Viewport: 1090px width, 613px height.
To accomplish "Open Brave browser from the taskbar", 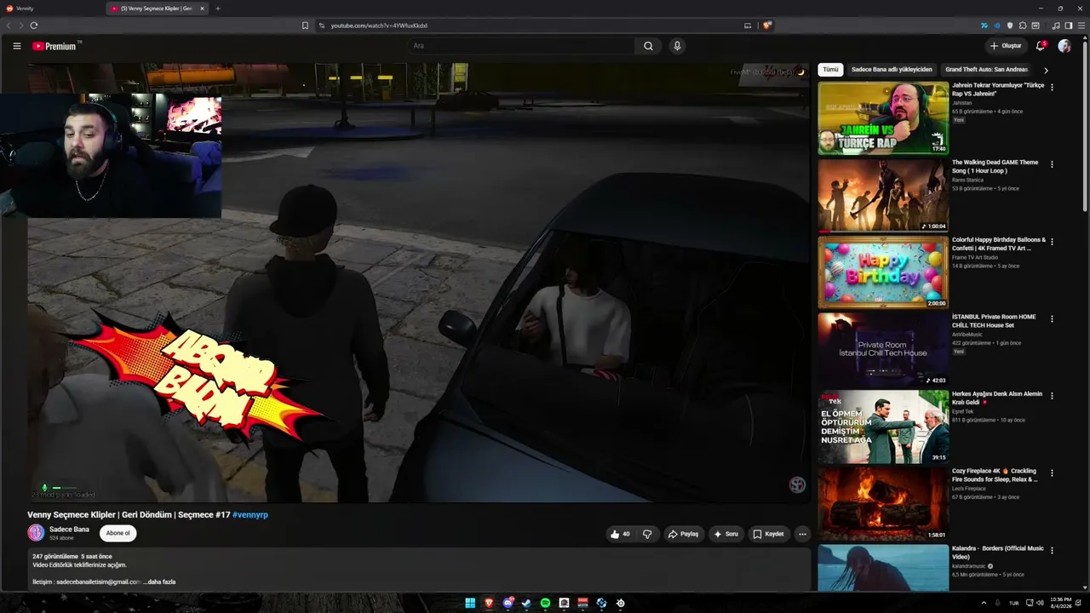I will (x=489, y=603).
